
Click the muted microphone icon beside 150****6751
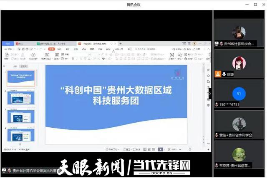pyautogui.click(x=217, y=105)
